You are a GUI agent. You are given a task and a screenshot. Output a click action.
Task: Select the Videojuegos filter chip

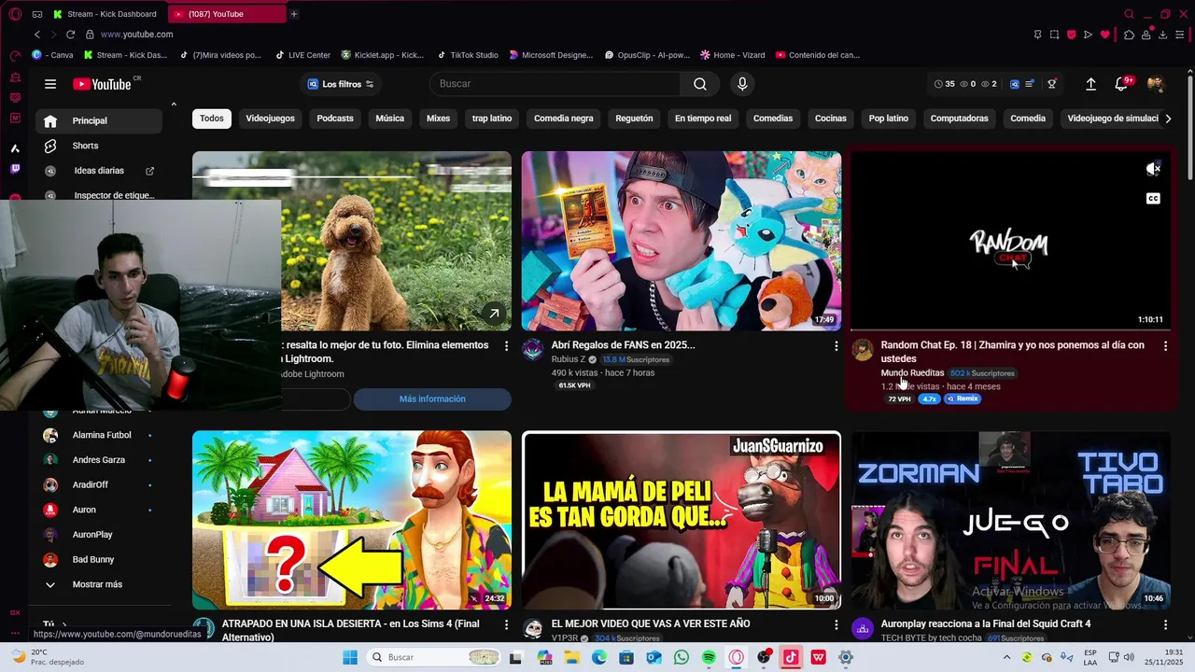pos(270,119)
